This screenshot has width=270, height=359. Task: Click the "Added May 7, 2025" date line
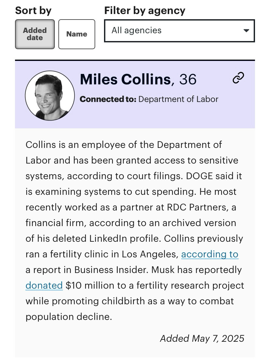pos(202,338)
